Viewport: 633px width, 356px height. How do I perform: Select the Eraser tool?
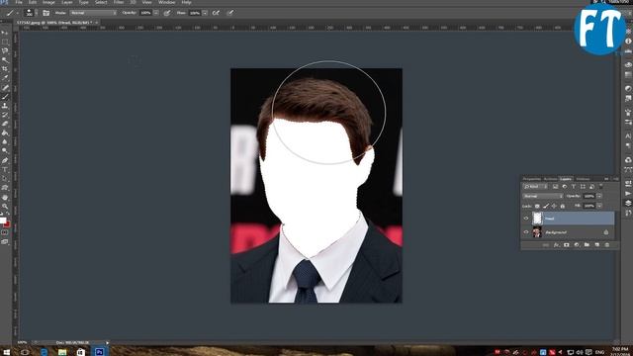coord(5,124)
